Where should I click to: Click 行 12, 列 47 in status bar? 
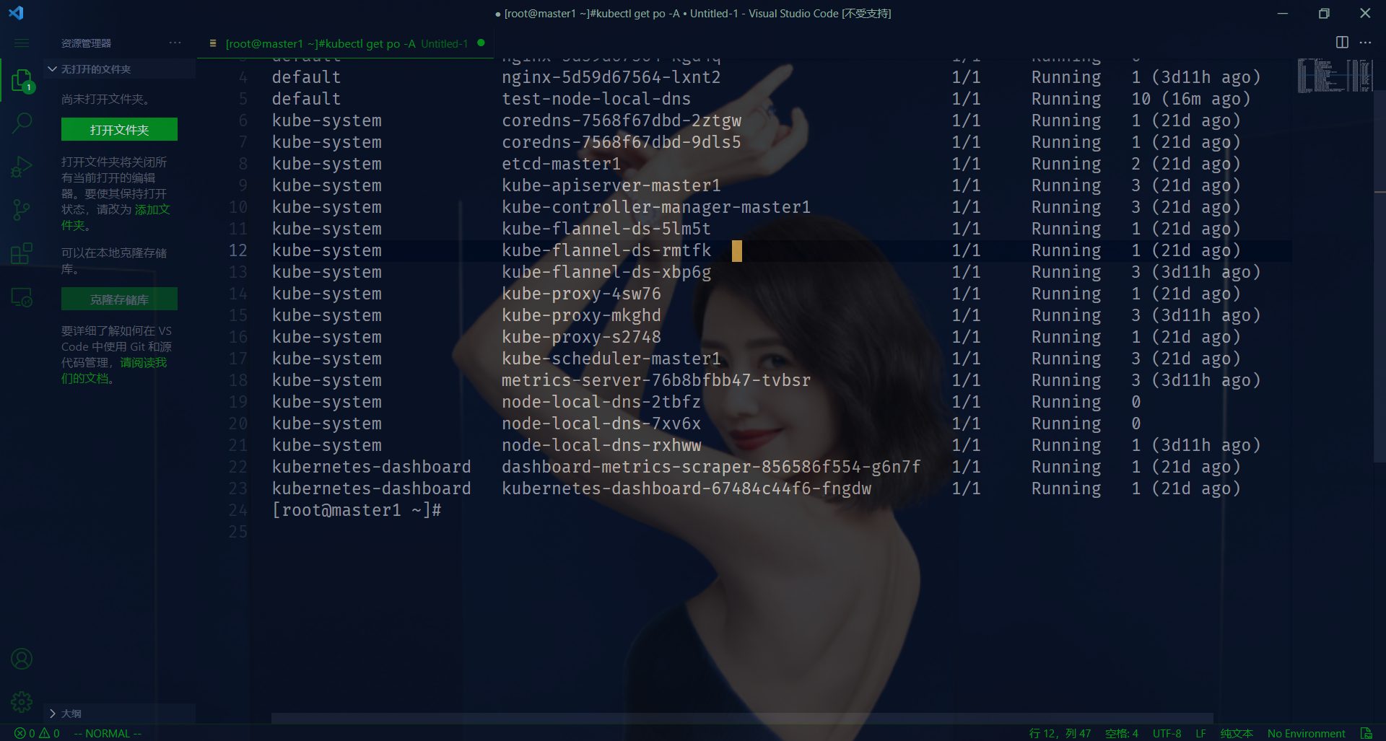point(1060,733)
